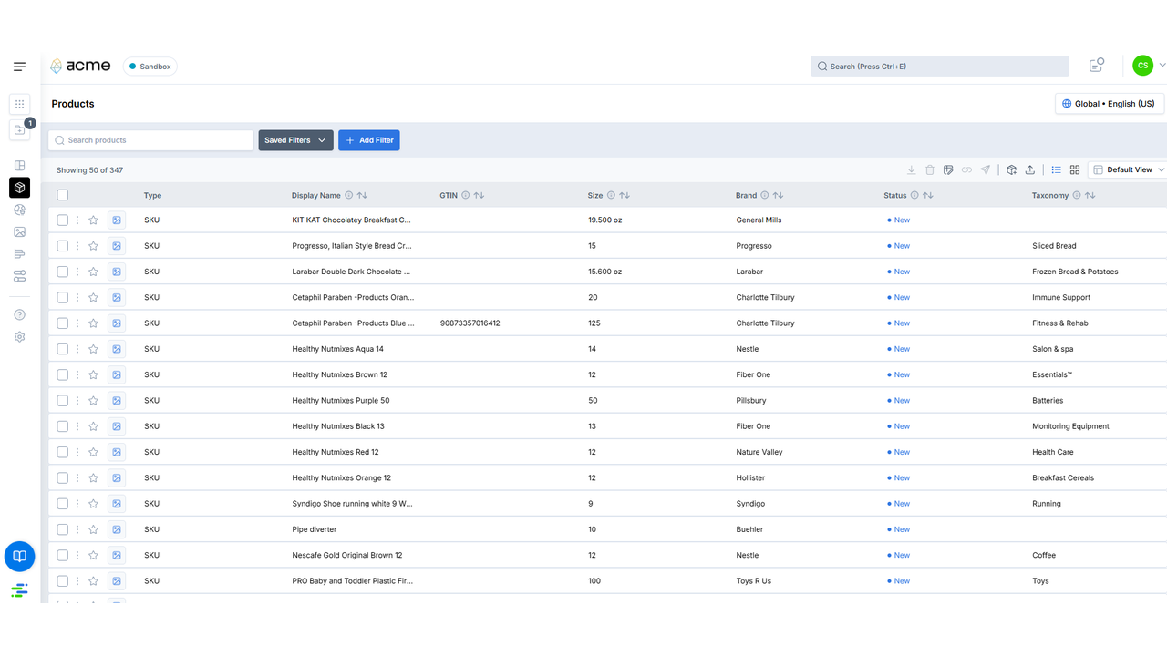Star the Healthy Nutmixes Aqua 14 row

[93, 349]
